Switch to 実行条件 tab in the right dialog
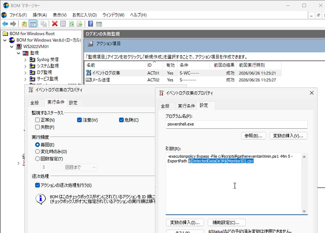Image resolution: width=325 pixels, height=233 pixels. [x=186, y=106]
